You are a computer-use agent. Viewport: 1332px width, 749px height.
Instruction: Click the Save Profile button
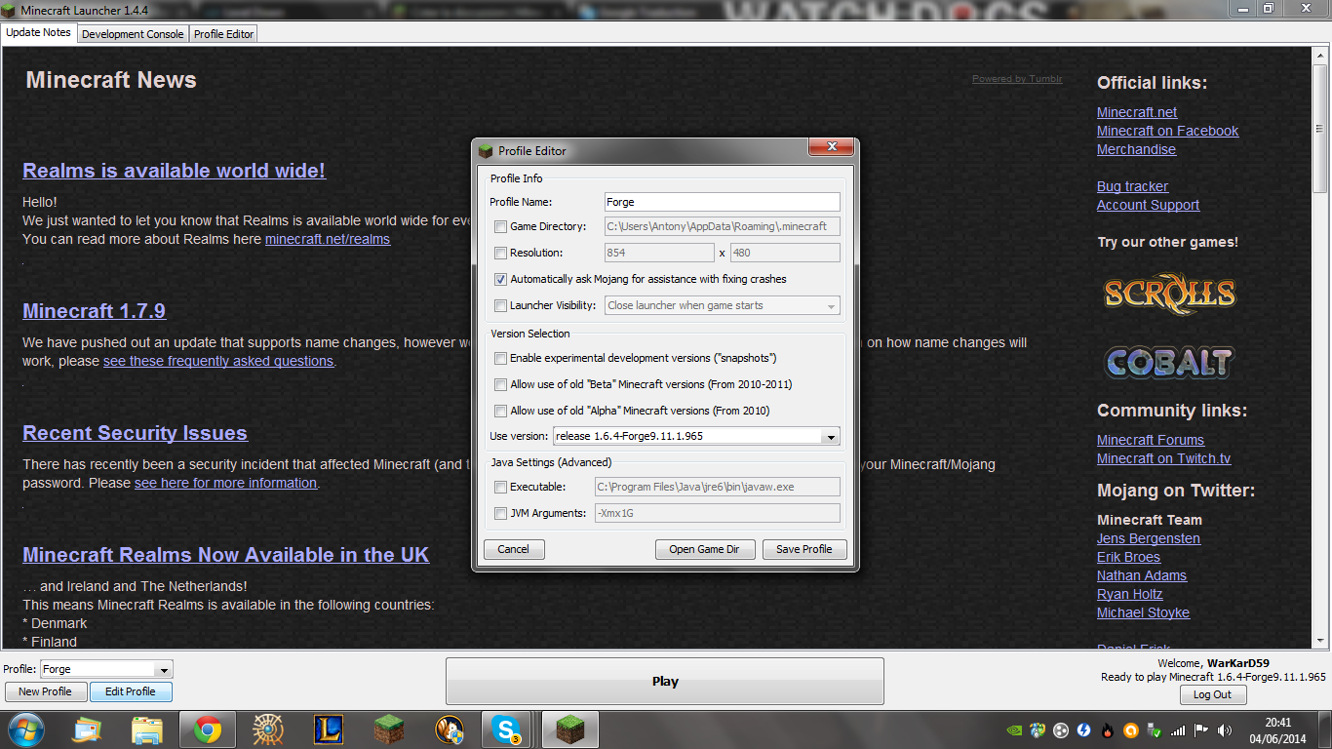(804, 549)
